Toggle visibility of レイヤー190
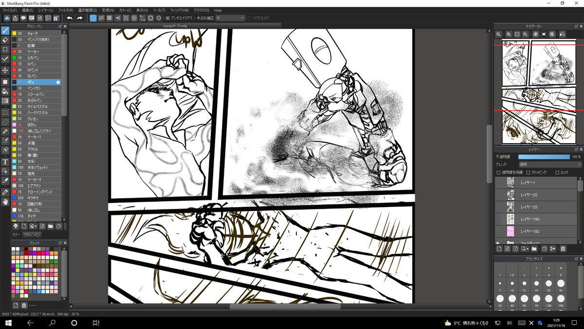This screenshot has width=584, height=329. 499,219
